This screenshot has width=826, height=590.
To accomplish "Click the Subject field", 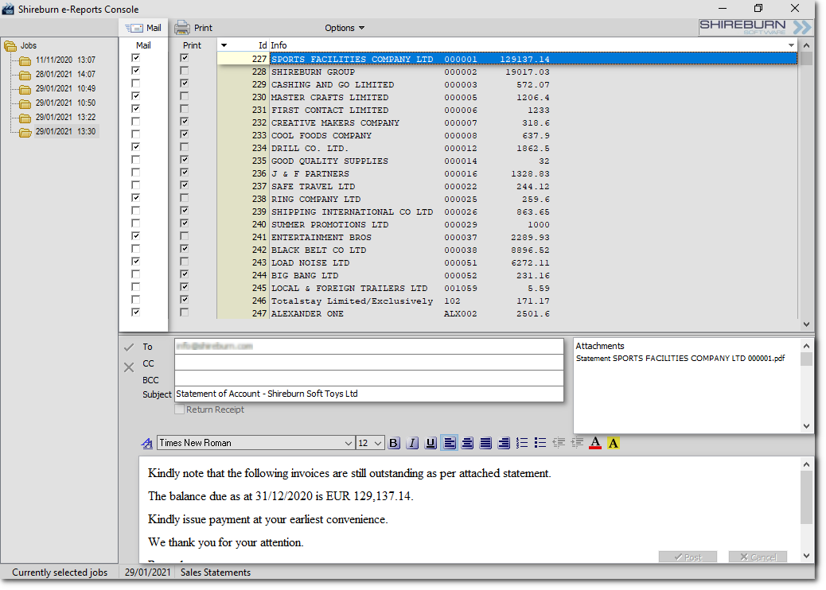I will click(368, 394).
